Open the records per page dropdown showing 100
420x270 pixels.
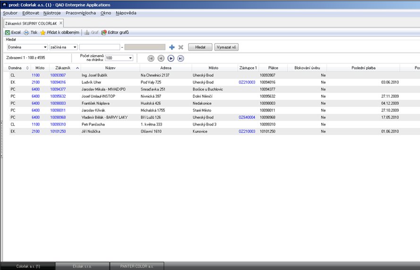point(130,58)
